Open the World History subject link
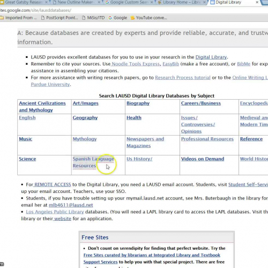Viewport: 268px width, 268px height. (x=254, y=159)
